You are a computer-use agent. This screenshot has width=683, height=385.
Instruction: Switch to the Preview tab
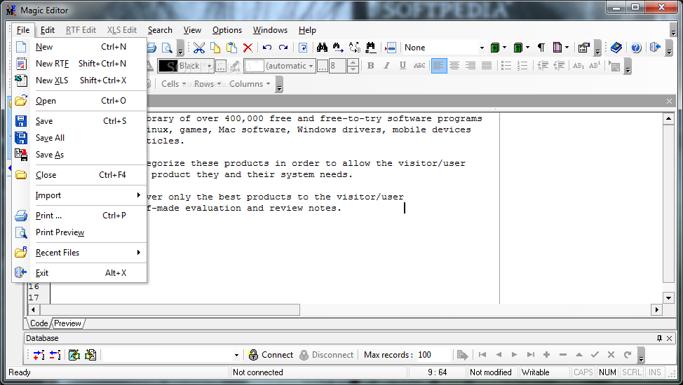coord(67,323)
